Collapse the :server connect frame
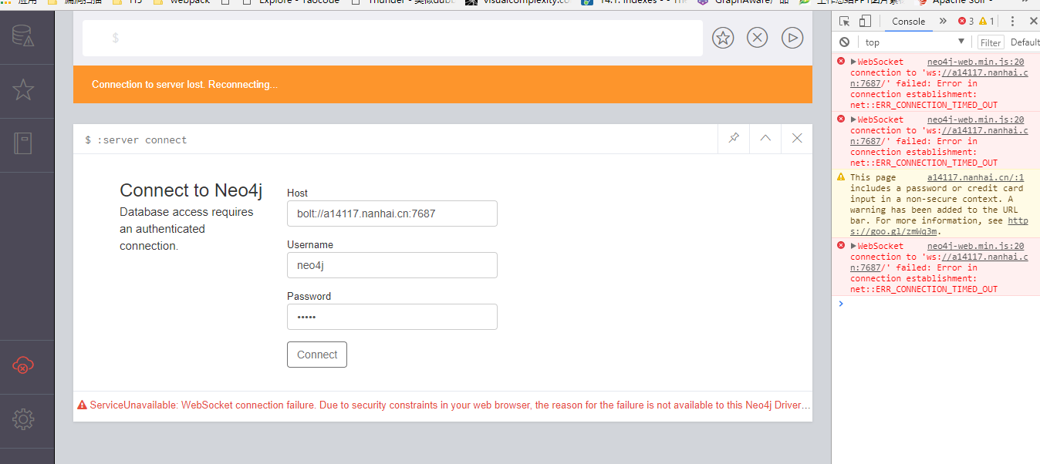Viewport: 1040px width, 464px height. tap(765, 139)
